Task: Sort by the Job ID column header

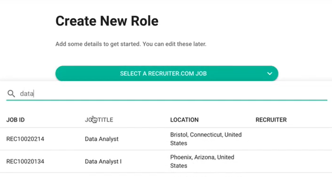Action: pos(16,120)
